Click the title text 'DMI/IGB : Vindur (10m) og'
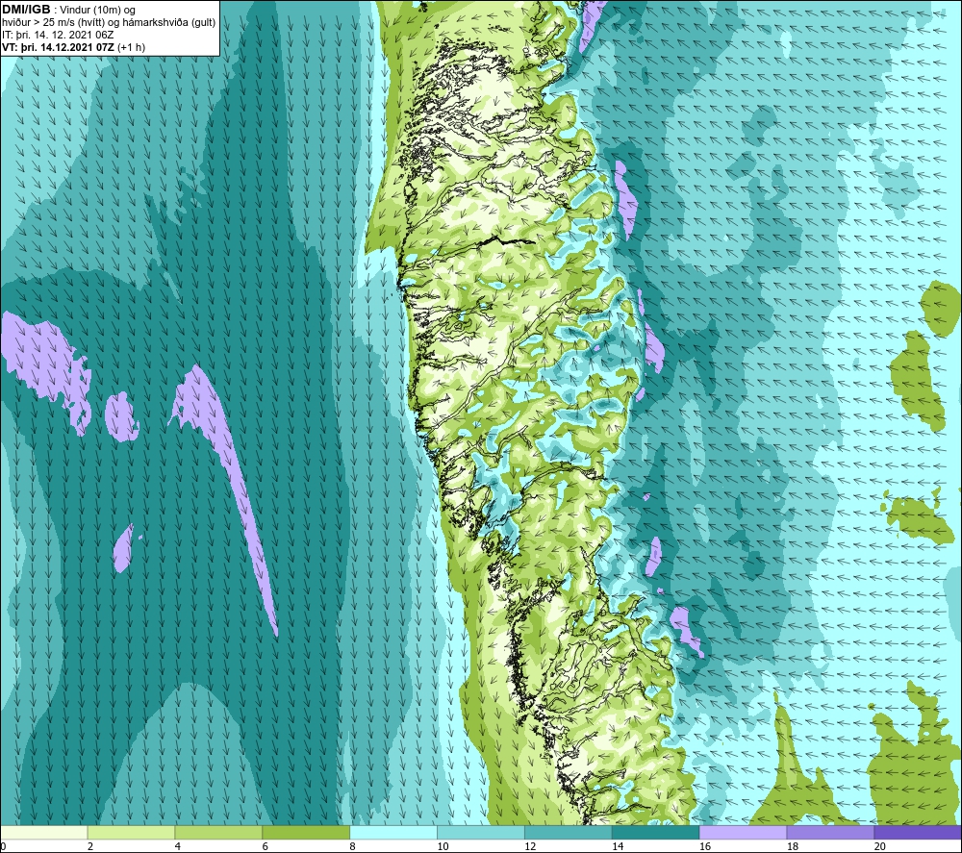 [68, 10]
